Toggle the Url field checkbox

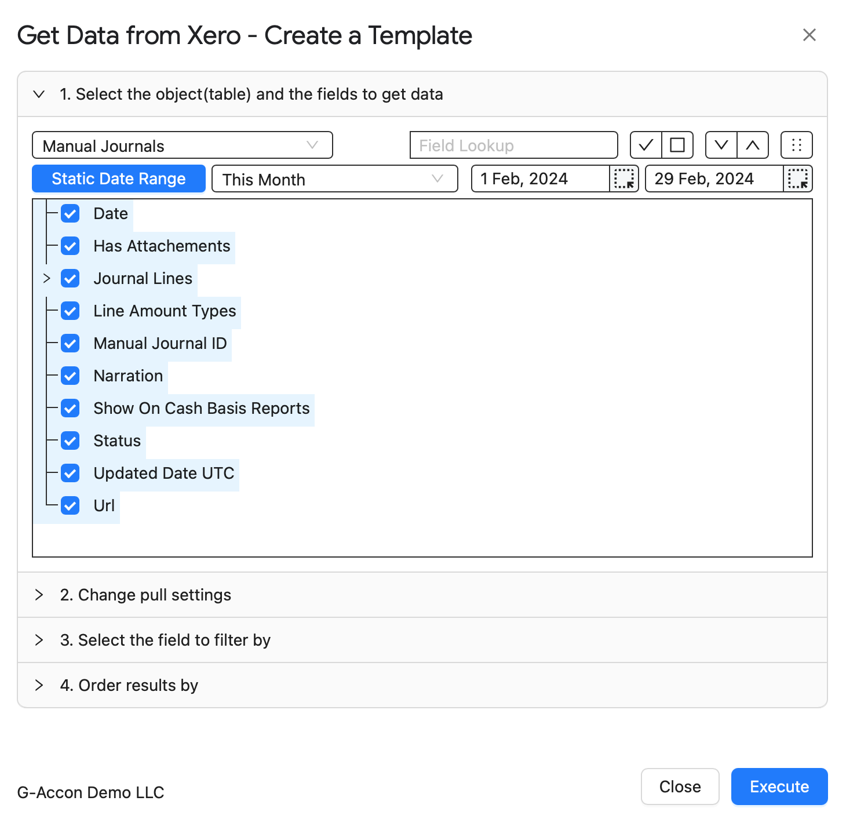tap(70, 505)
